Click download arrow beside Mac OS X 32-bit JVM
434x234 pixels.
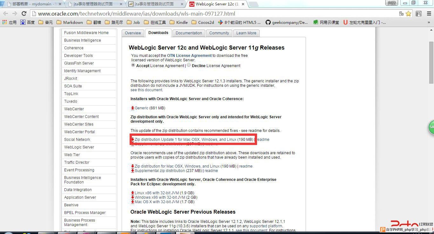click(x=132, y=202)
